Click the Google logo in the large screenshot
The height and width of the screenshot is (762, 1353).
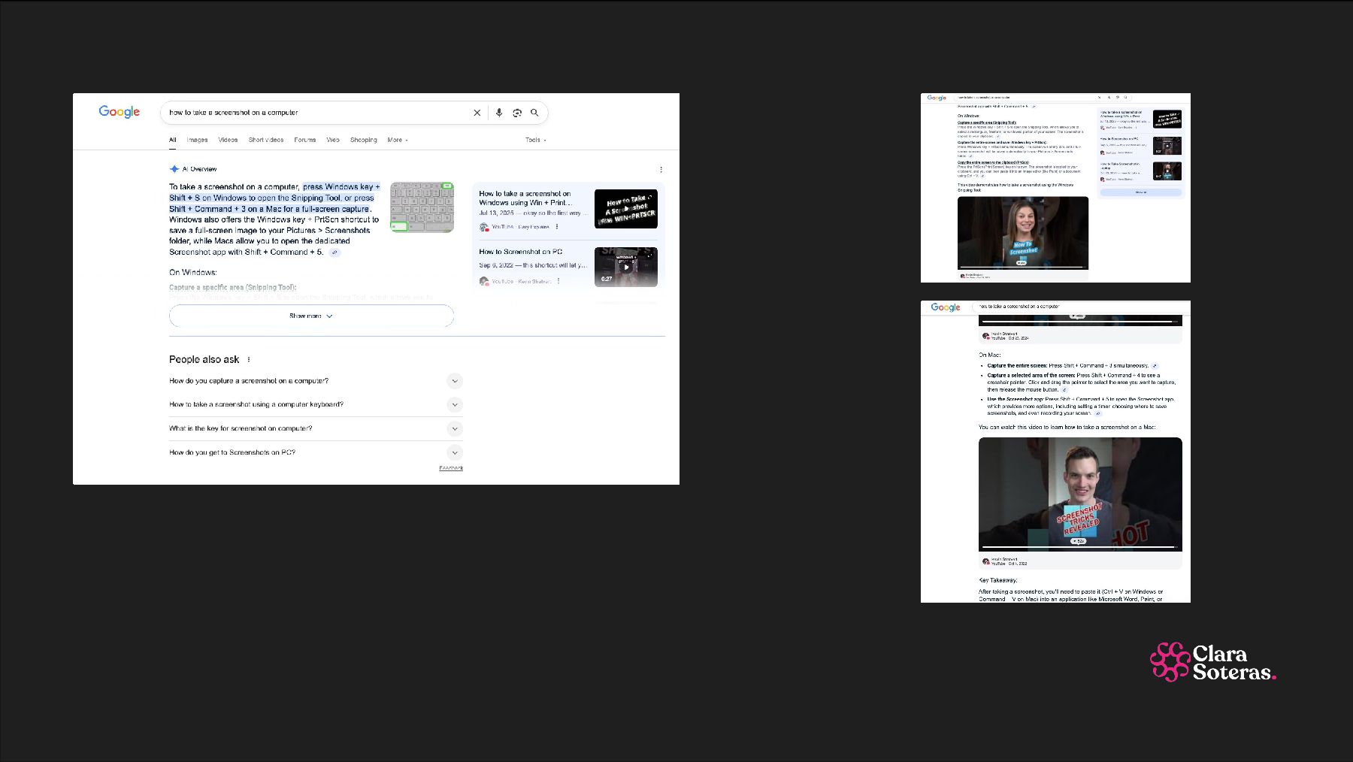(x=120, y=112)
